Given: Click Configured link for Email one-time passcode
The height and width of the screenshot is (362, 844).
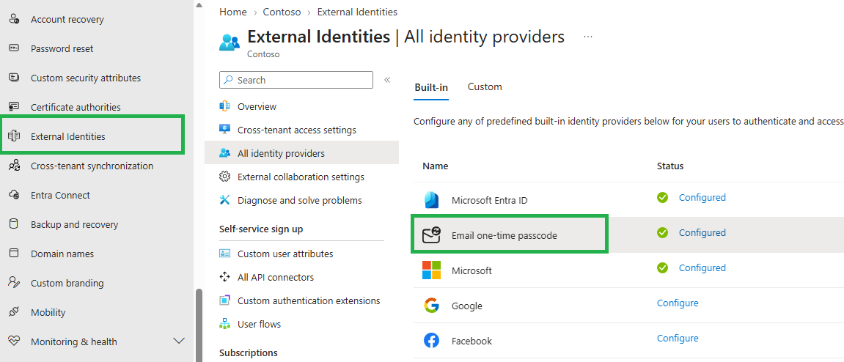Looking at the screenshot, I should pos(702,232).
